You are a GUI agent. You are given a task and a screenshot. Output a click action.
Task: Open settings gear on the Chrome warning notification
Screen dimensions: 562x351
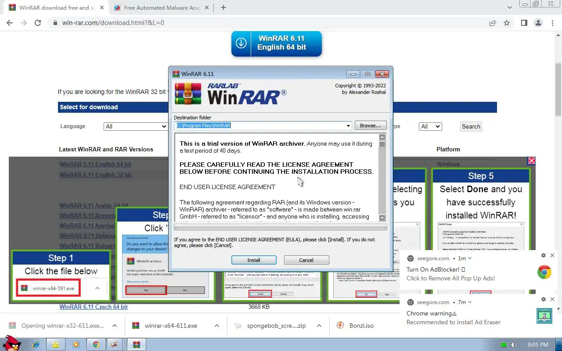point(544,299)
